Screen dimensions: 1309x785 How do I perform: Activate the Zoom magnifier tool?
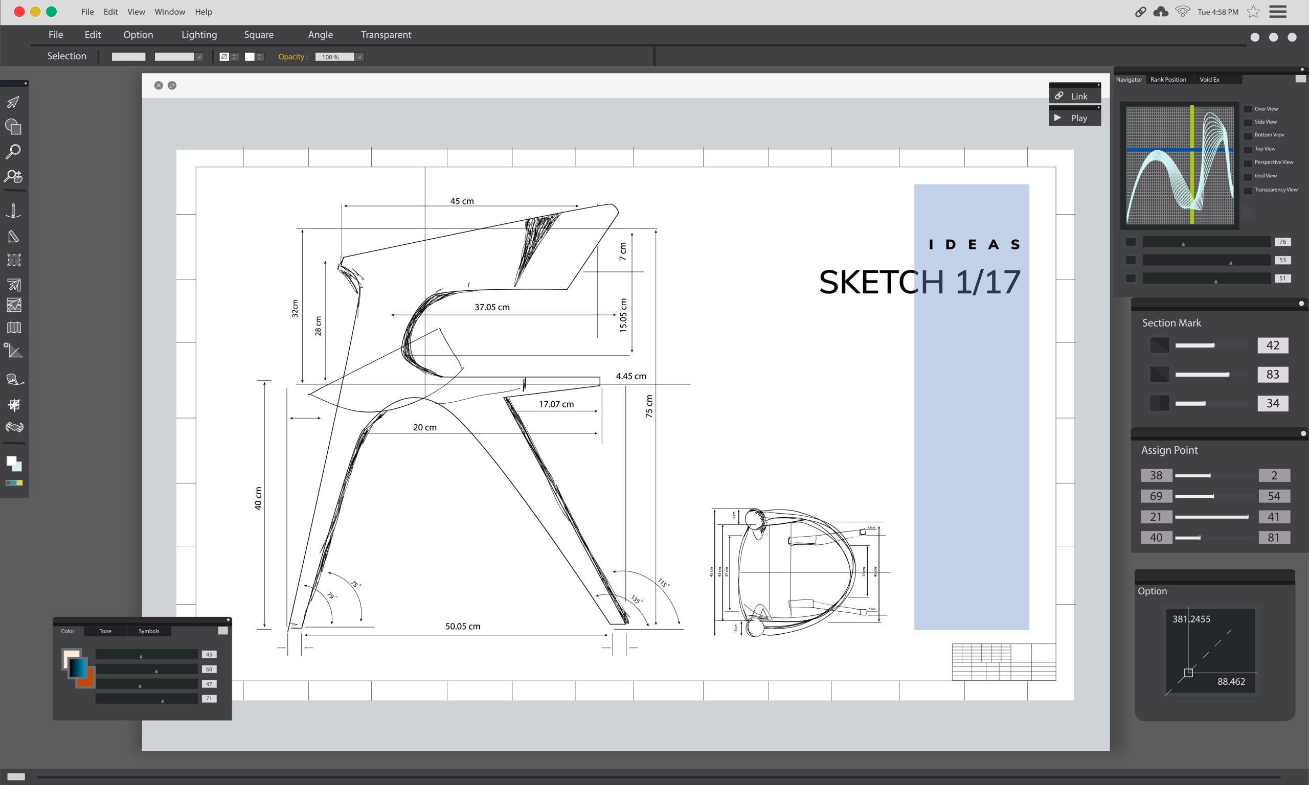point(13,152)
